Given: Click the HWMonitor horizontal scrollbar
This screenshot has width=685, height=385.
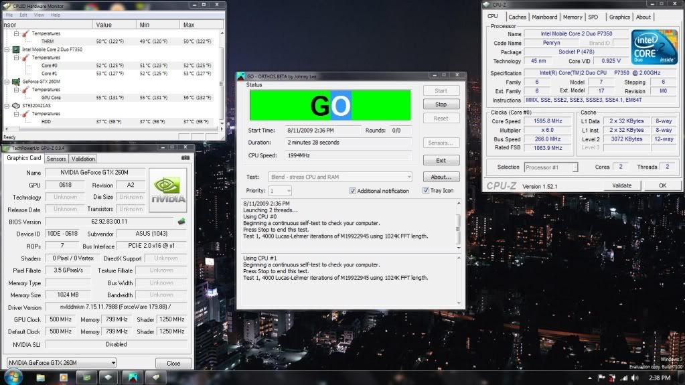Looking at the screenshot, I should 112,129.
